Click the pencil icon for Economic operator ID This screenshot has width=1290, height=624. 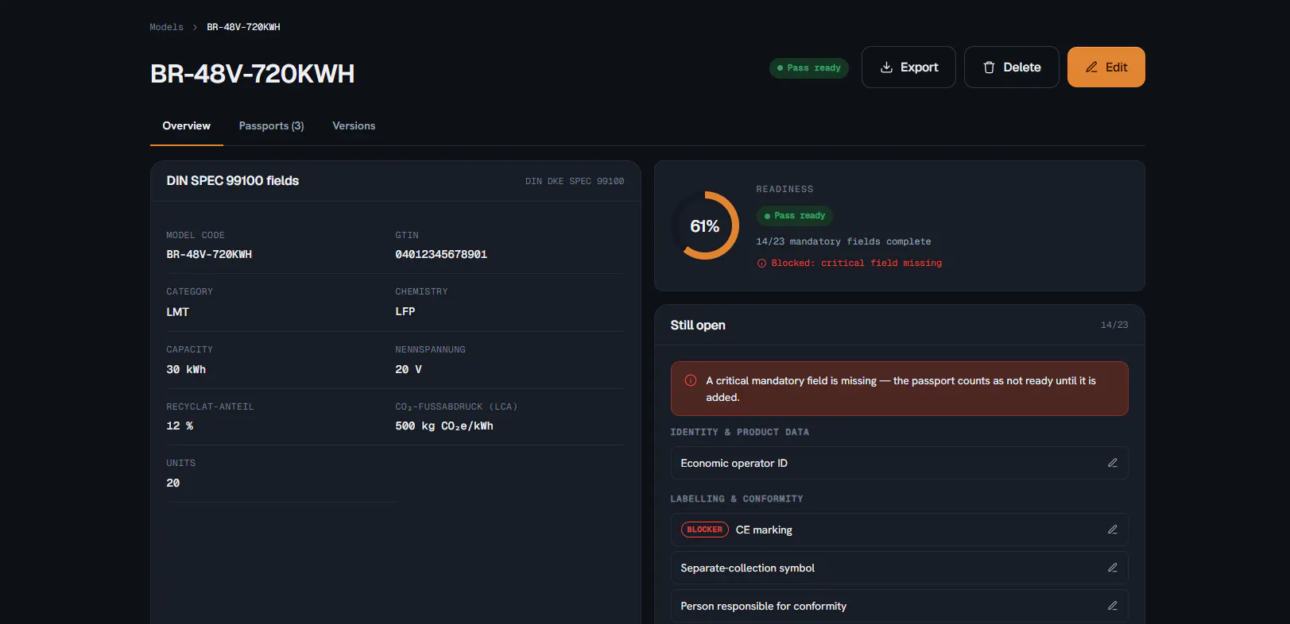pos(1113,463)
